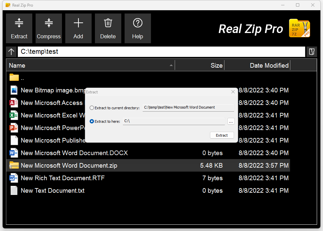Click Real Zip Pro title bar app icon
This screenshot has height=231, width=323.
pos(8,5)
